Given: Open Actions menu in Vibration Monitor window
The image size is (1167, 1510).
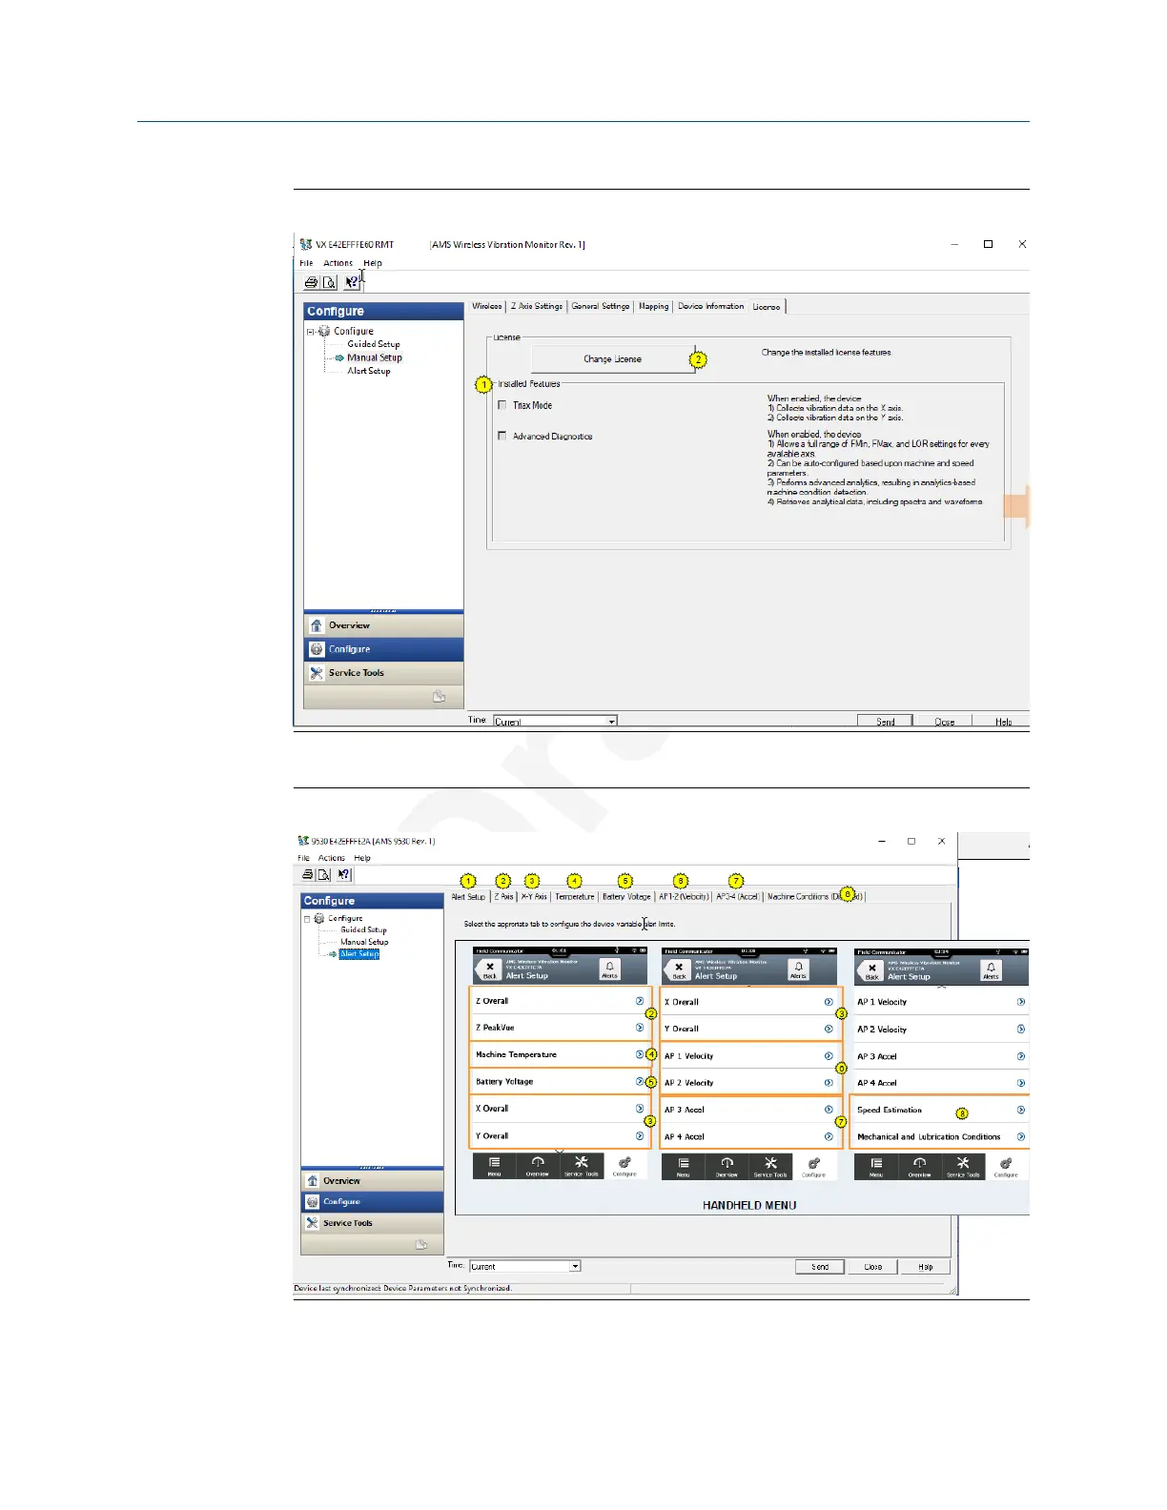Looking at the screenshot, I should (x=338, y=263).
